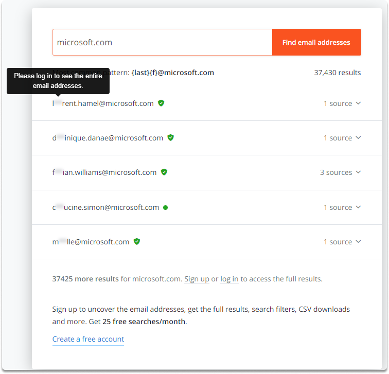Expand the 1 source chevron for ucine.simon

[x=358, y=207]
